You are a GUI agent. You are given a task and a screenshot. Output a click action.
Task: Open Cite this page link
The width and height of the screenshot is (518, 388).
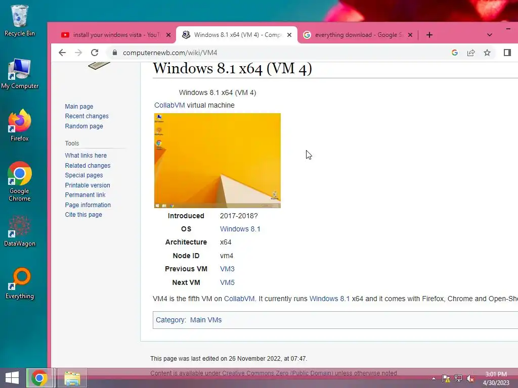point(83,214)
